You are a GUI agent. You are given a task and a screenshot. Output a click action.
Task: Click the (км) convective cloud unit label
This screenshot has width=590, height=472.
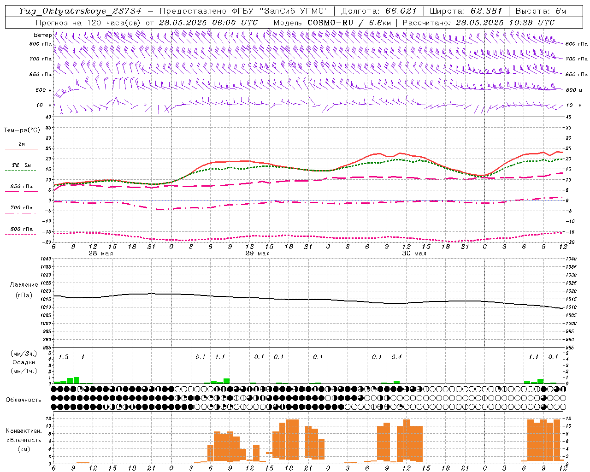(24, 449)
